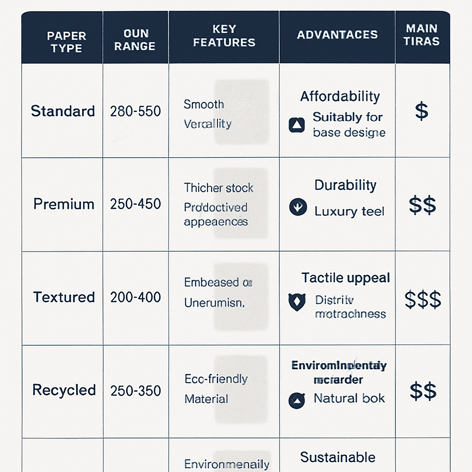Click the triple dollar symbol in Textured row
Viewport: 472px width, 472px height.
(x=423, y=300)
